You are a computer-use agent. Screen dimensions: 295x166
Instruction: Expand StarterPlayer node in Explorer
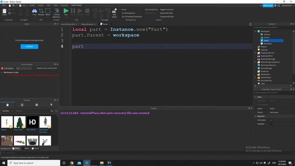(x=255, y=77)
